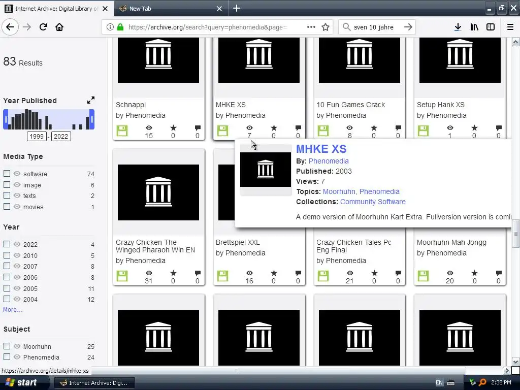Click software floppy icon on MHKE XS card

(222, 131)
